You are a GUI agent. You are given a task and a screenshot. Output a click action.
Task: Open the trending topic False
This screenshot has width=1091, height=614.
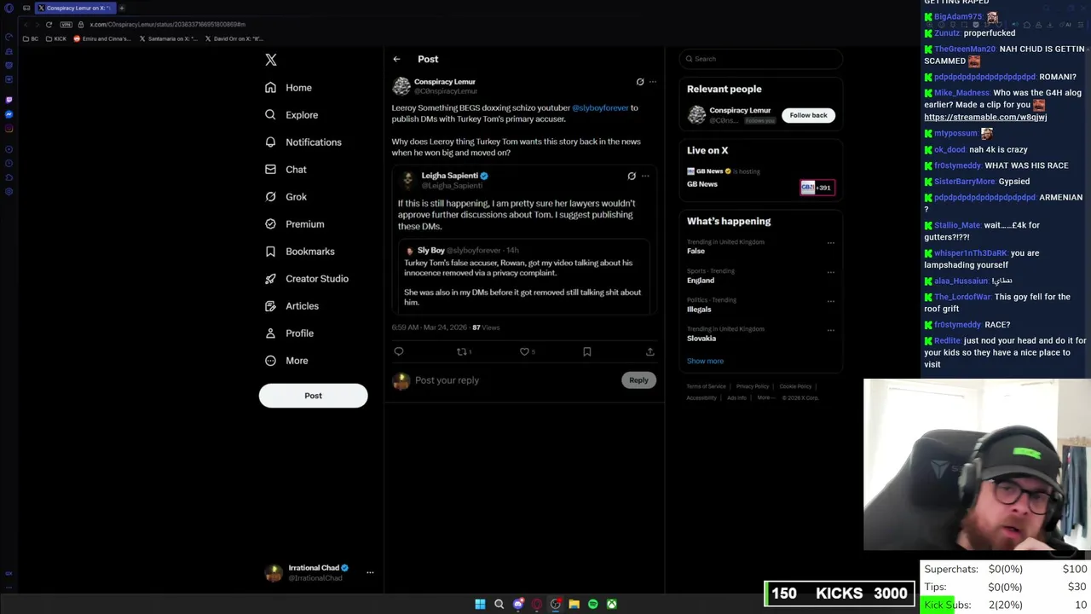pyautogui.click(x=696, y=251)
